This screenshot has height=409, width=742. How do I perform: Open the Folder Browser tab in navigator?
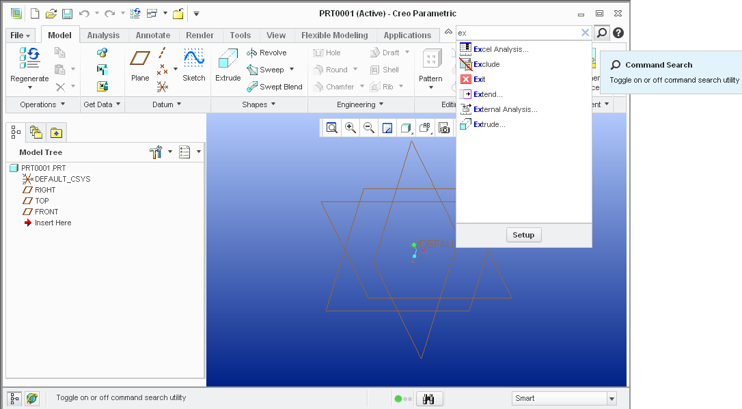[x=36, y=132]
